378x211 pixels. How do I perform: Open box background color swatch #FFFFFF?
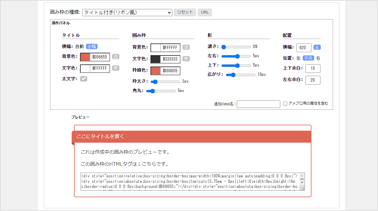click(x=156, y=48)
